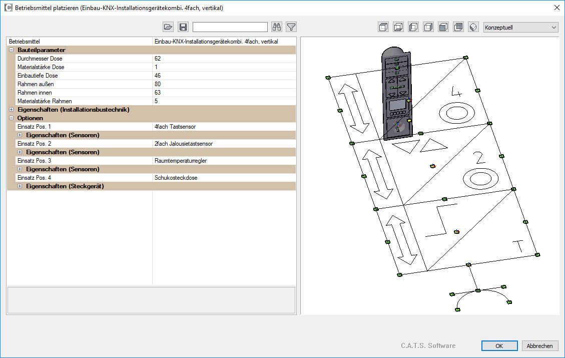Click the diamond-shaped realistic view icon
Image resolution: width=565 pixels, height=358 pixels.
pyautogui.click(x=473, y=27)
